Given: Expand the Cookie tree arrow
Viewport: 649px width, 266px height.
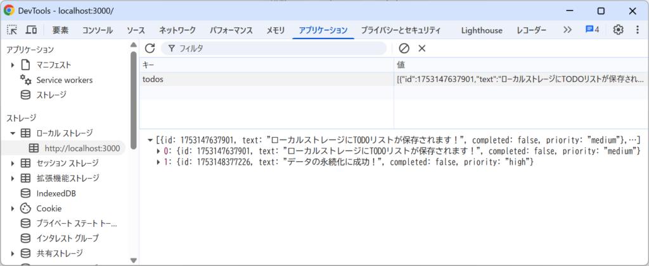Looking at the screenshot, I should pyautogui.click(x=13, y=209).
